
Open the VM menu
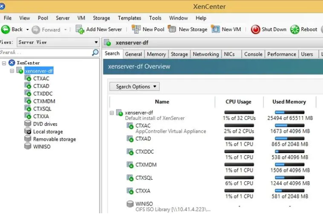click(x=81, y=18)
